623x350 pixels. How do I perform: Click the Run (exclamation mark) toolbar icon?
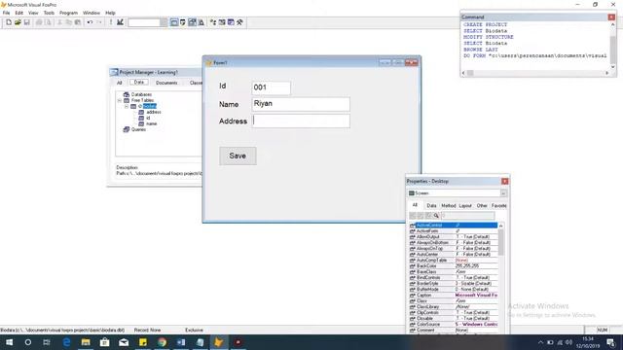[111, 22]
